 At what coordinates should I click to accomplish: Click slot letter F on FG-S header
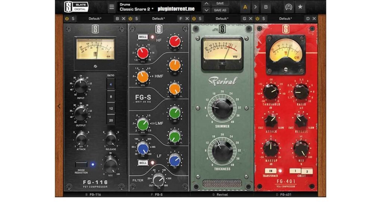click(181, 19)
